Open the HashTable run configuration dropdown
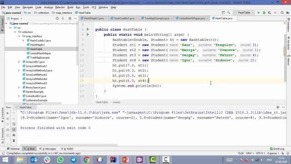The width and height of the screenshot is (291, 164). point(244,13)
